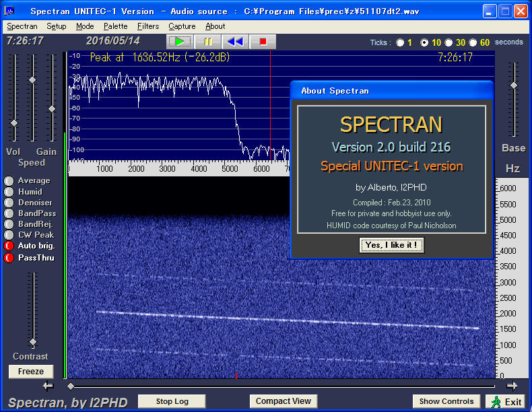Click the Vol slider handle

[x=14, y=123]
